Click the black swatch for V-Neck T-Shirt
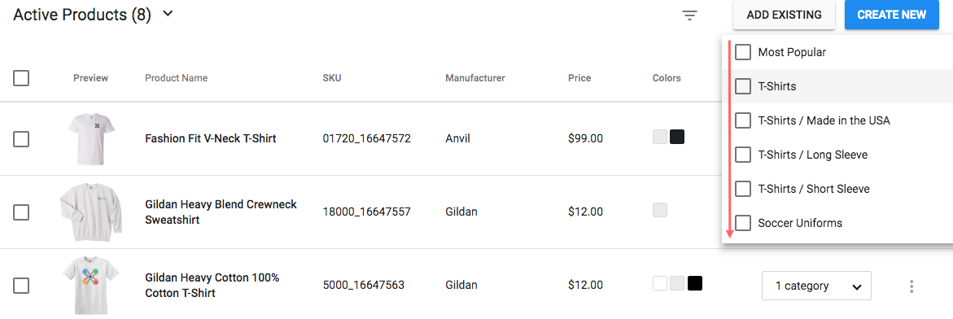 point(677,137)
